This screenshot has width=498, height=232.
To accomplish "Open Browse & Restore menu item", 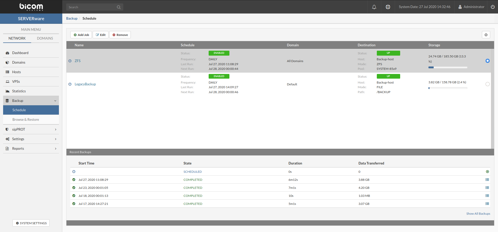I will pos(26,119).
